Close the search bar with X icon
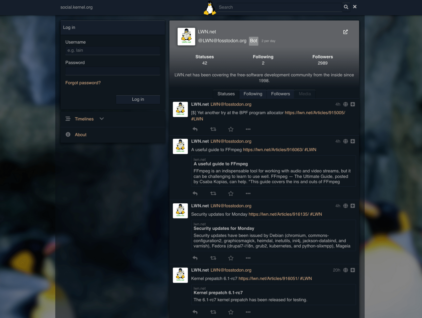Viewport: 422px width, 318px height. pos(355,7)
